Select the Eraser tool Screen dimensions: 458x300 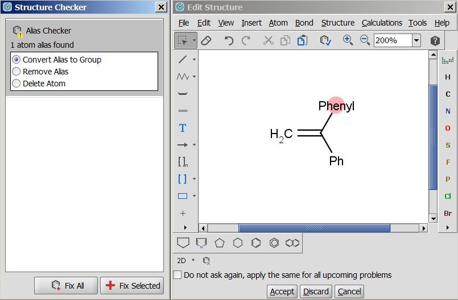pos(207,40)
